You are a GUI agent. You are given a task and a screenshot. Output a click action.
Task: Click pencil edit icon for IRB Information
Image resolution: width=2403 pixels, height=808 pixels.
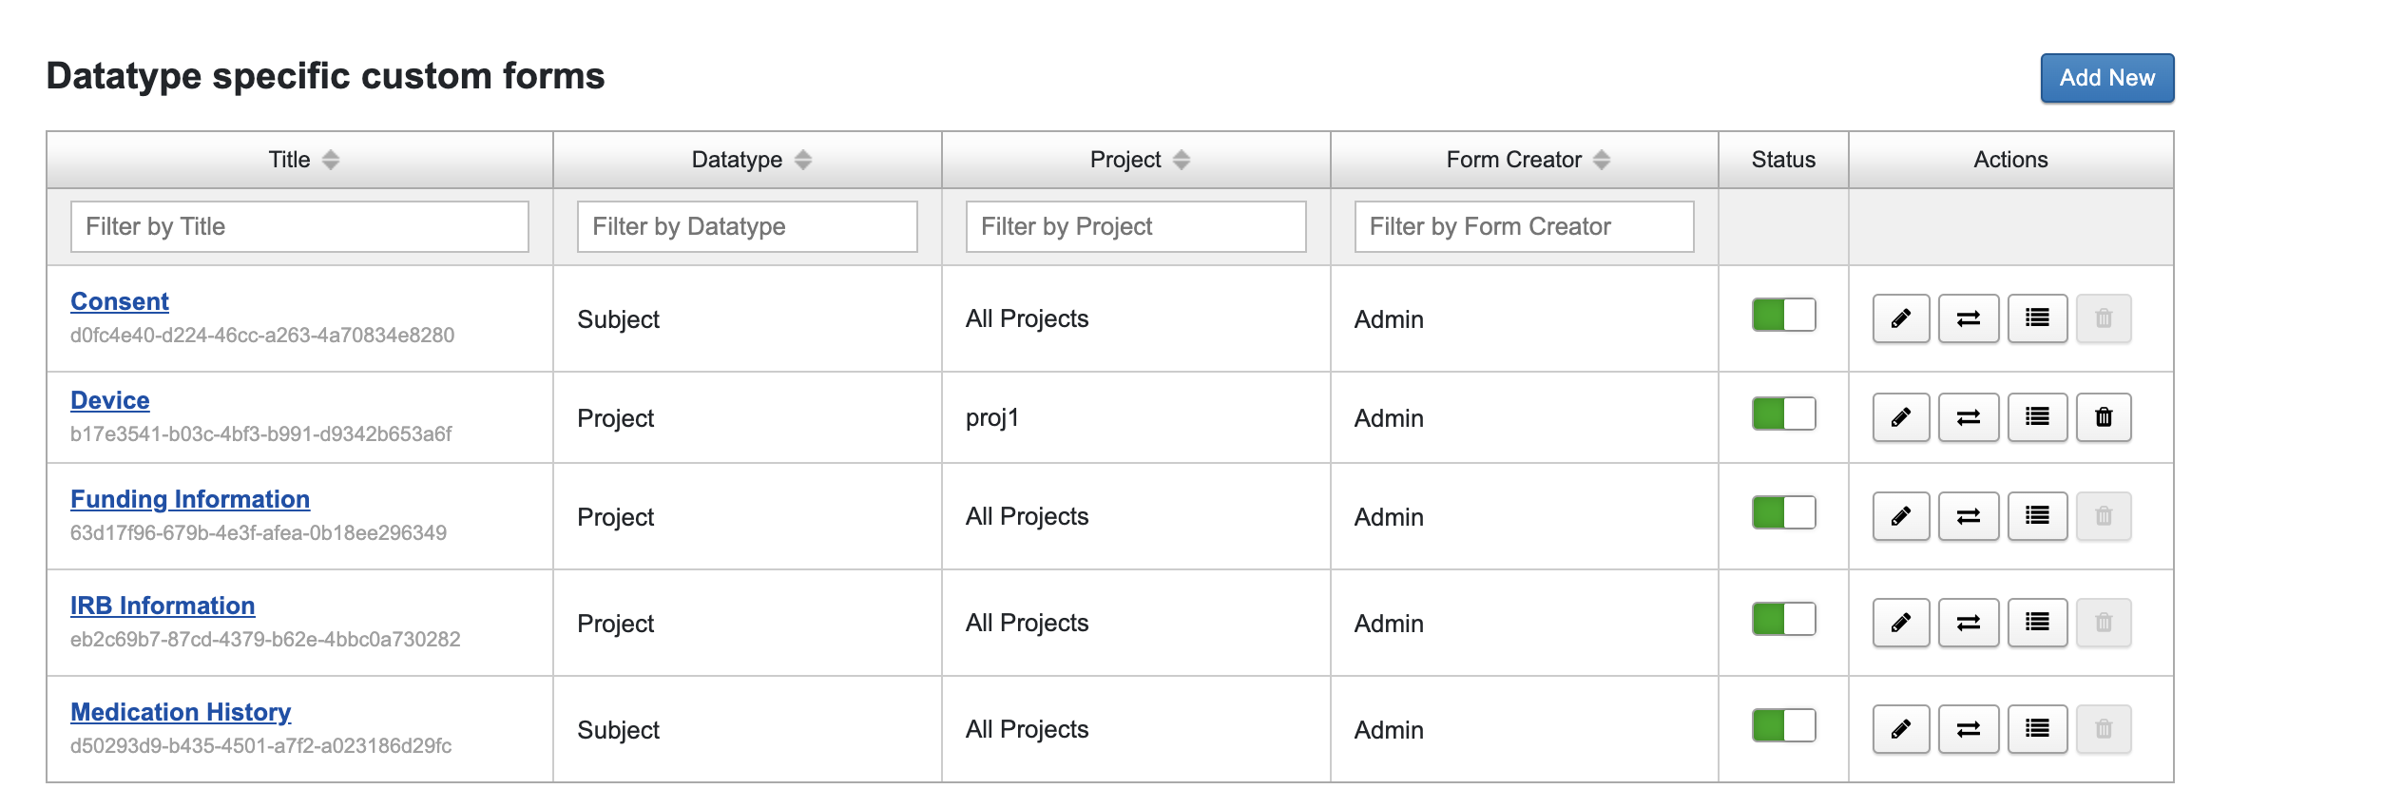pos(1900,623)
